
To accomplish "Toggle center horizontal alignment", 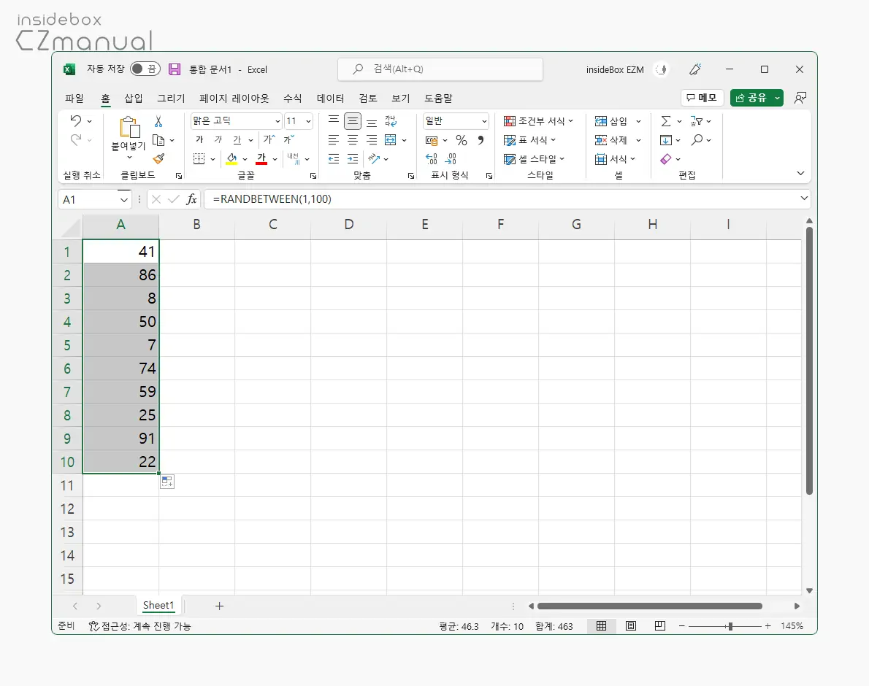I will click(x=353, y=140).
